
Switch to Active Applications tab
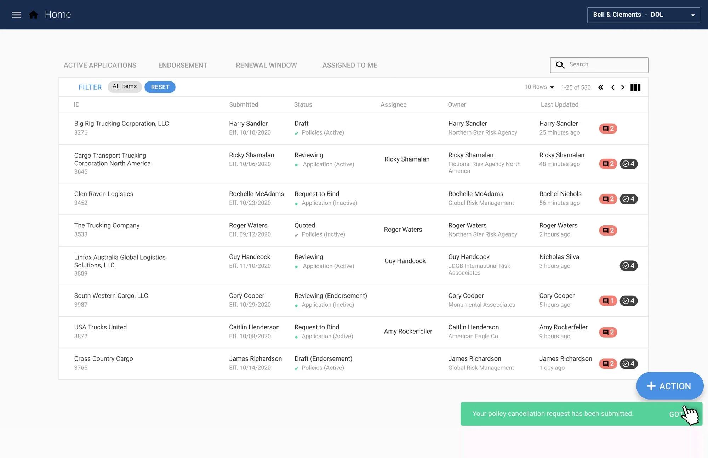point(100,65)
